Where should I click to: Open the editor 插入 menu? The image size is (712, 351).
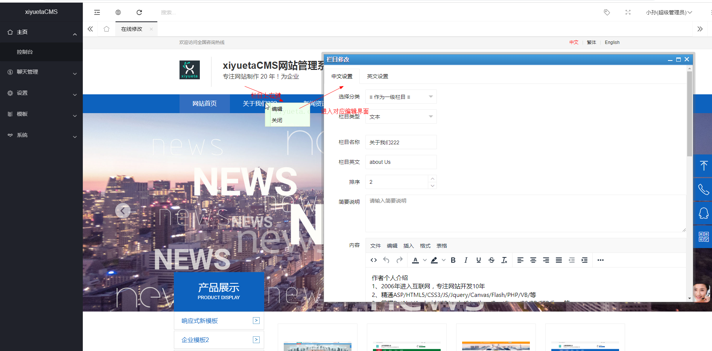[409, 246]
